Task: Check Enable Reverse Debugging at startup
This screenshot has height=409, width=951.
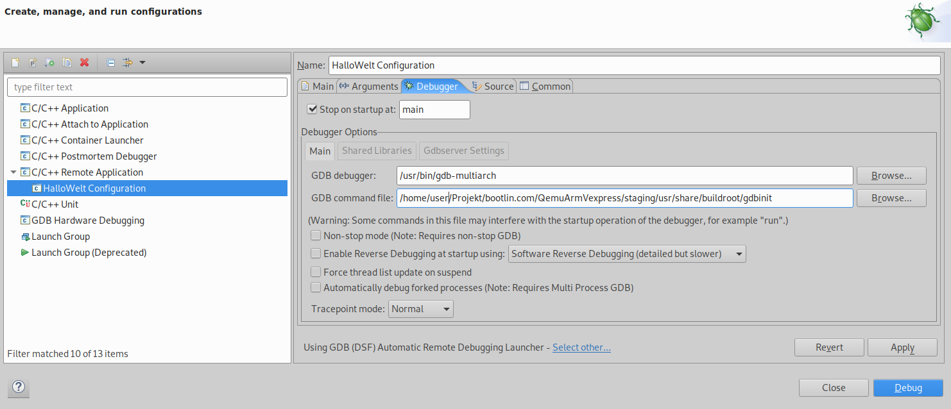Action: (x=316, y=253)
